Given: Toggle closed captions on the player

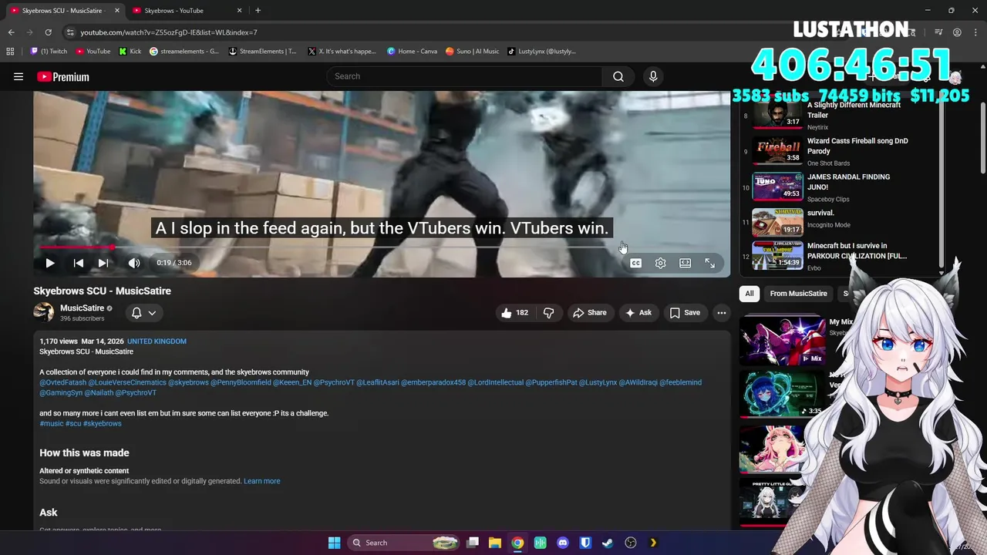Looking at the screenshot, I should tap(635, 263).
